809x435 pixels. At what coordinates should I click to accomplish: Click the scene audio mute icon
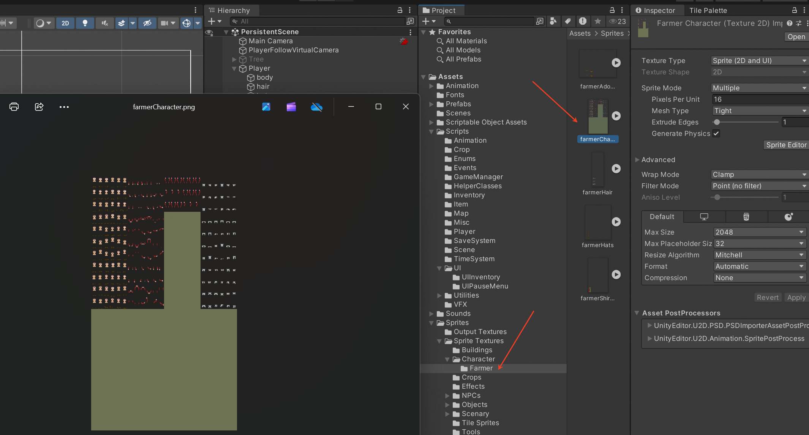coord(105,23)
